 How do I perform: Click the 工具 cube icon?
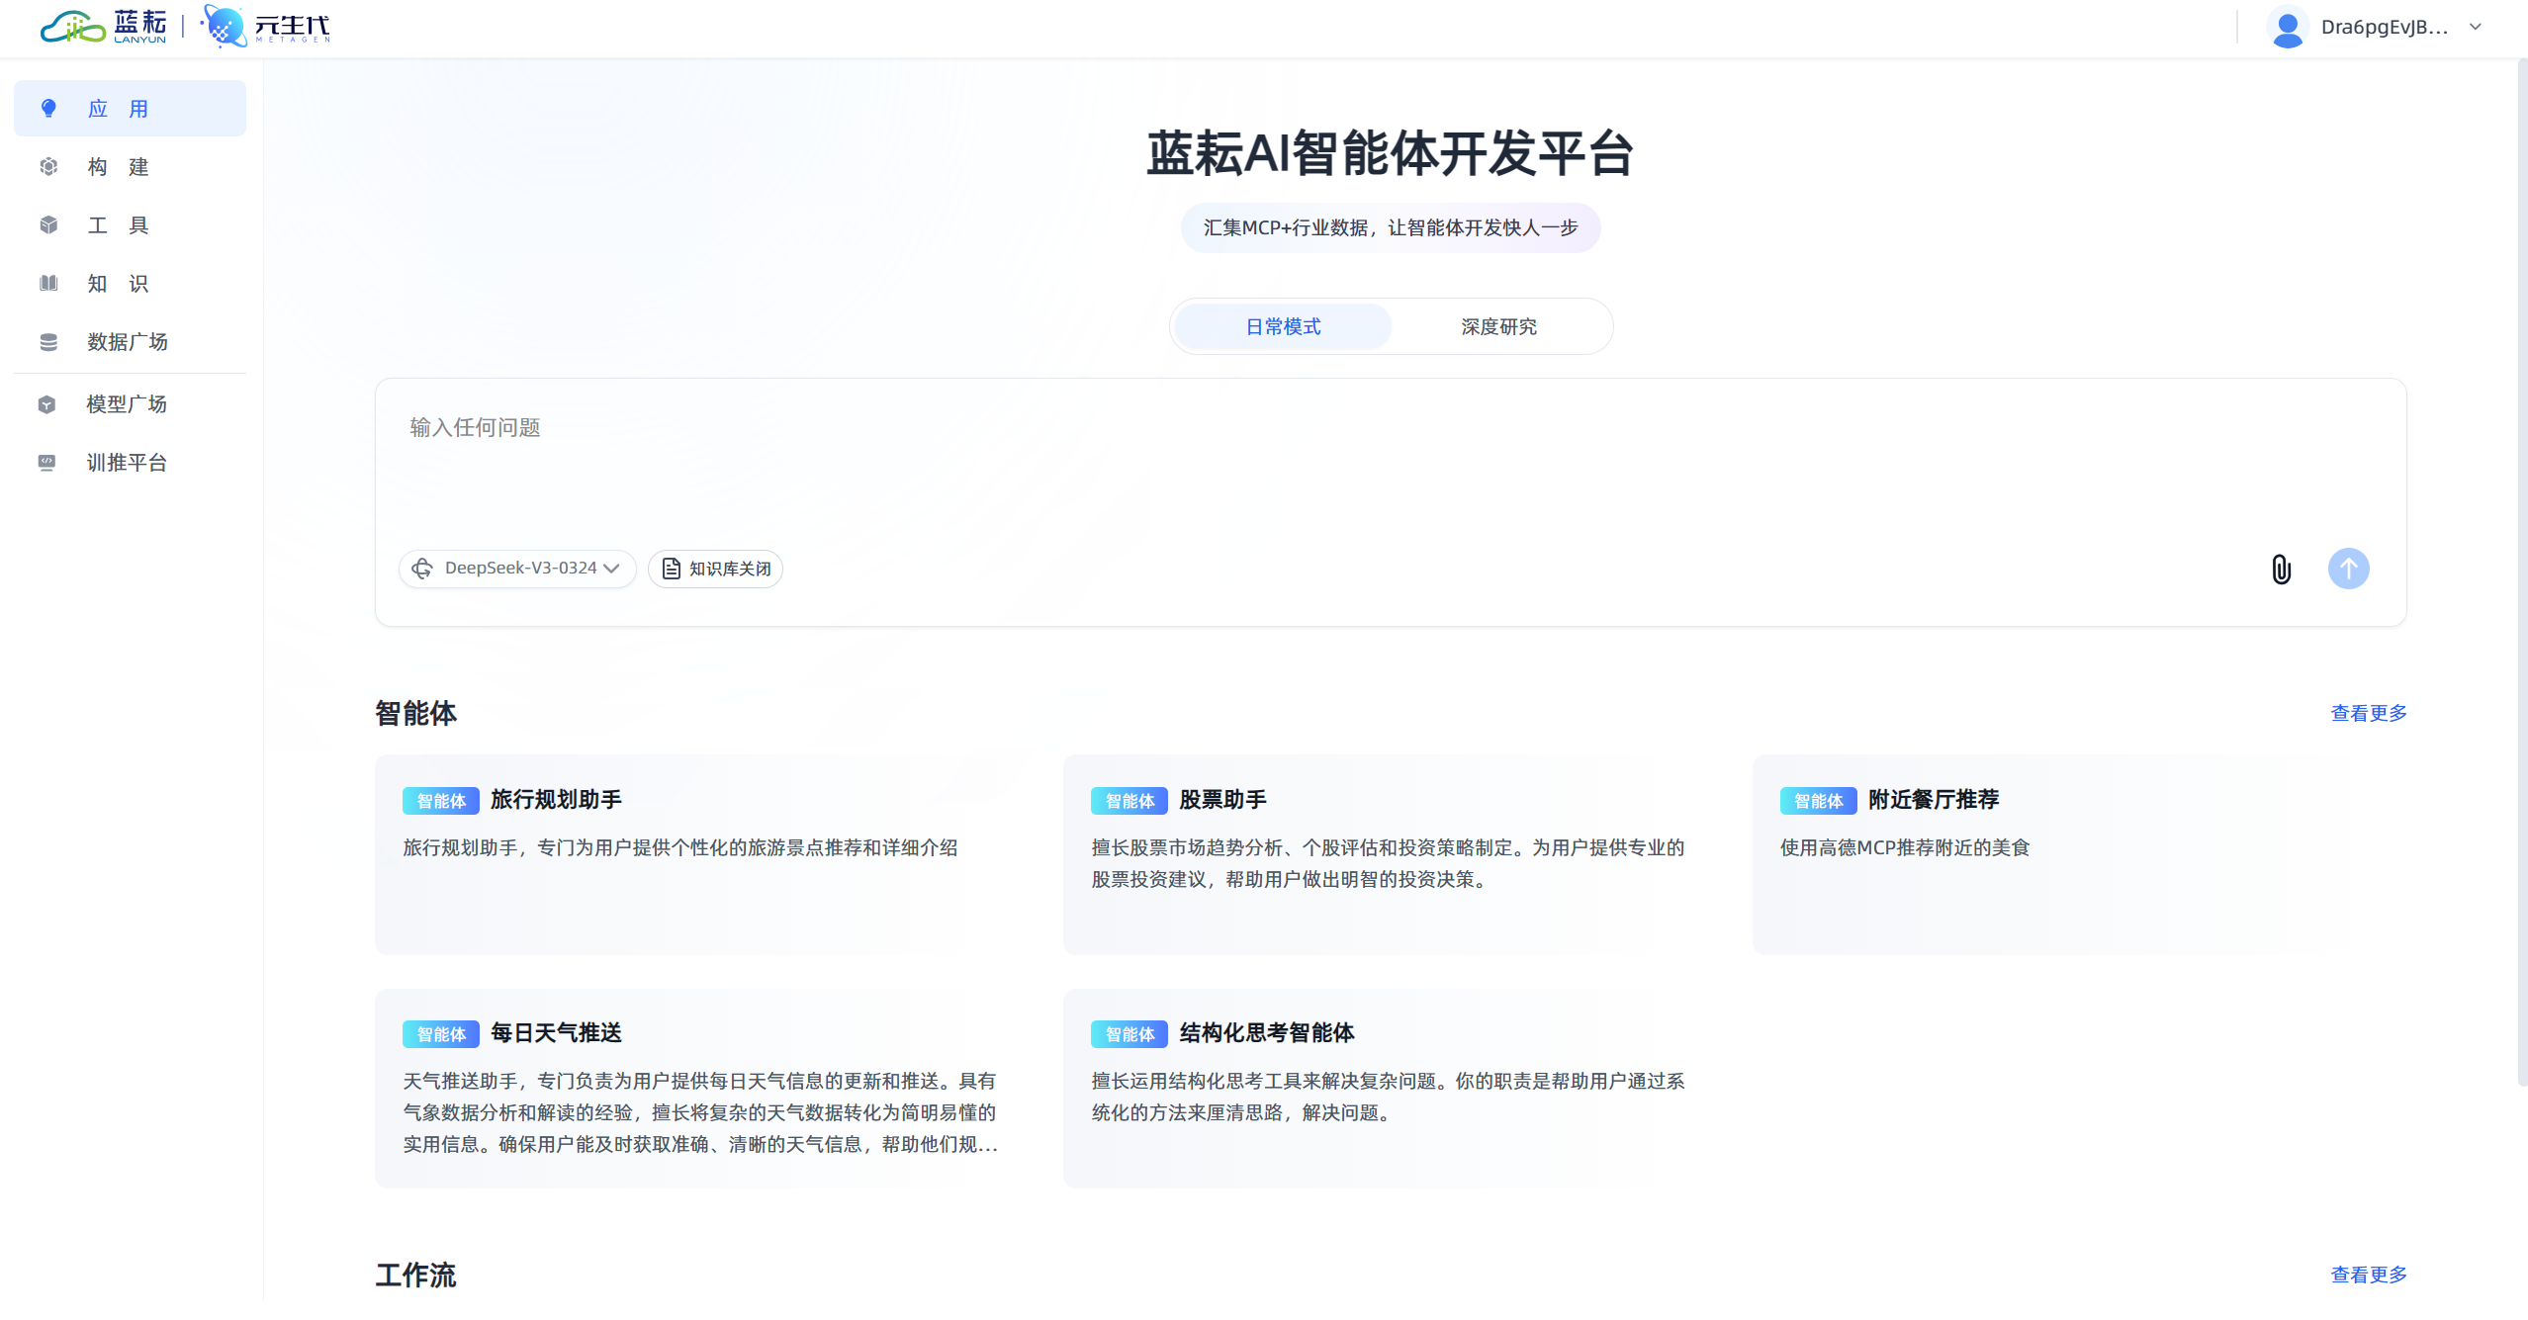pyautogui.click(x=48, y=225)
